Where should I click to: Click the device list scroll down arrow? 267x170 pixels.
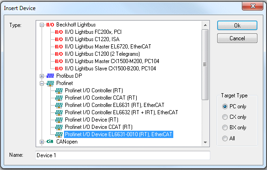pyautogui.click(x=205, y=142)
